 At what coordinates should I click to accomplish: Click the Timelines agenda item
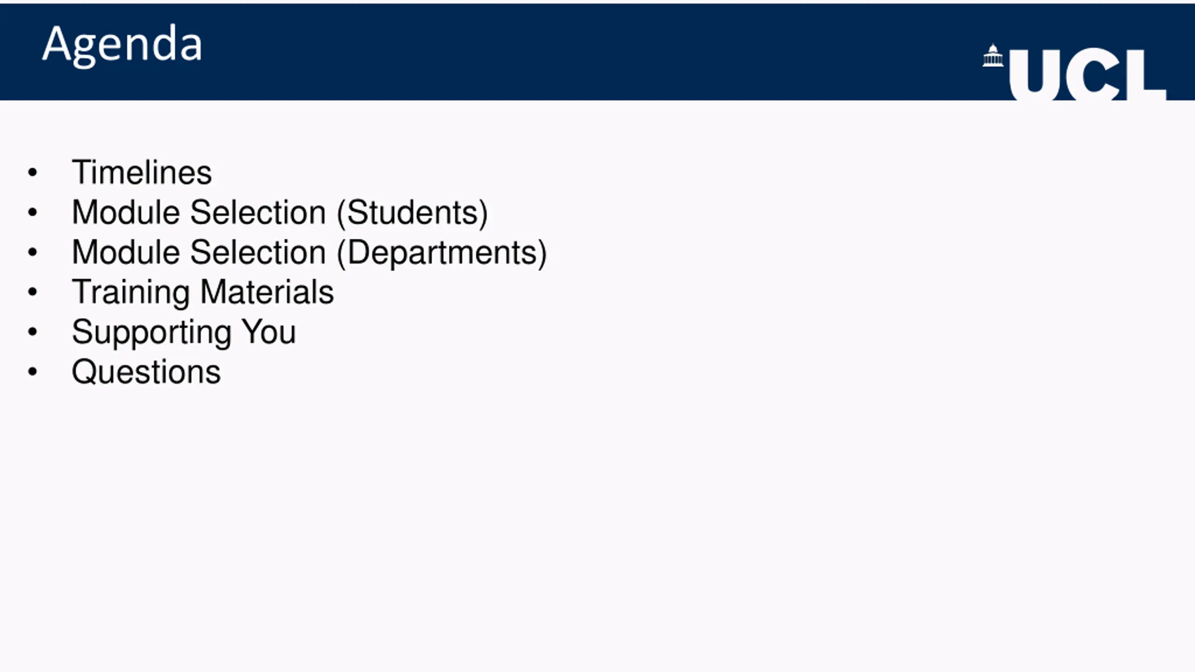pos(142,172)
